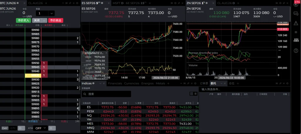The image size is (301, 134).
Task: Click the H icon in ZN chart header
Action: (x=277, y=3)
